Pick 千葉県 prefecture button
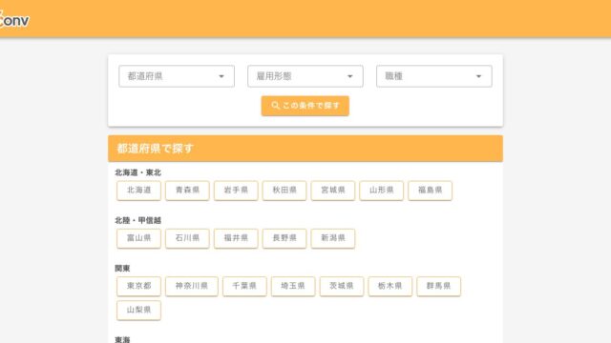This screenshot has height=343, width=611. (x=244, y=286)
